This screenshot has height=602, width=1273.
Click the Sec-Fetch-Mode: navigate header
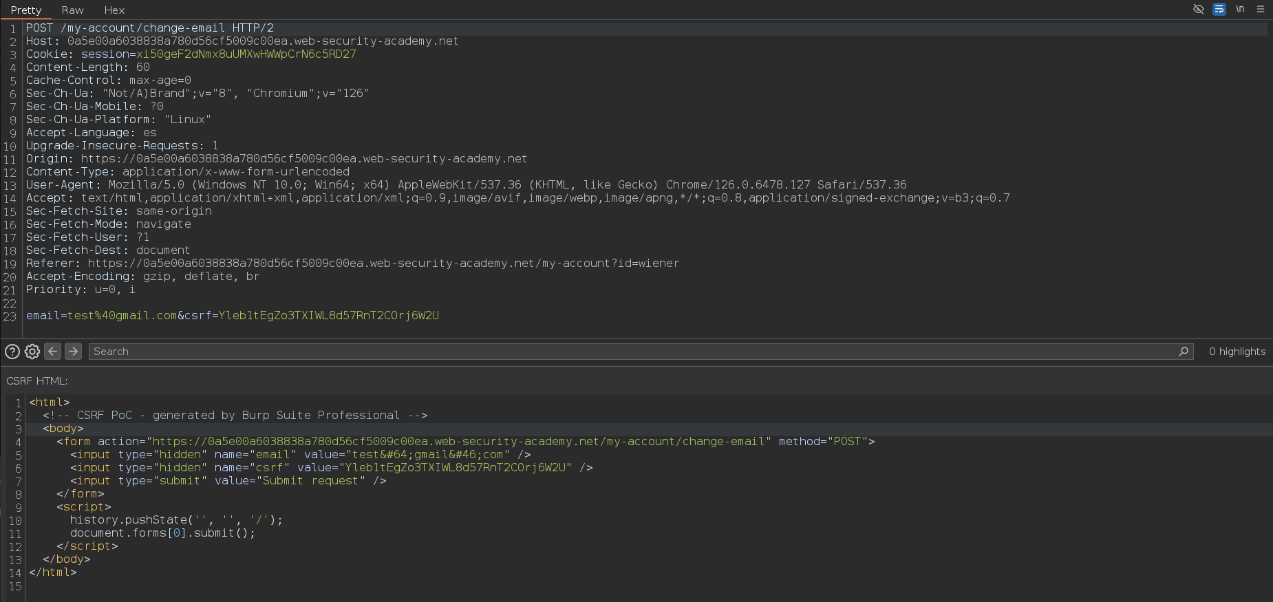[109, 224]
